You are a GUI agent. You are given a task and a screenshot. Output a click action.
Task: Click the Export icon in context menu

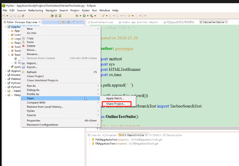click(23, 67)
